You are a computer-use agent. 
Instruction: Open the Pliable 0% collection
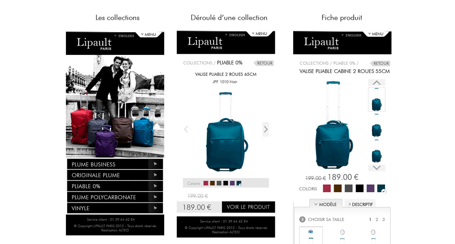tap(115, 186)
